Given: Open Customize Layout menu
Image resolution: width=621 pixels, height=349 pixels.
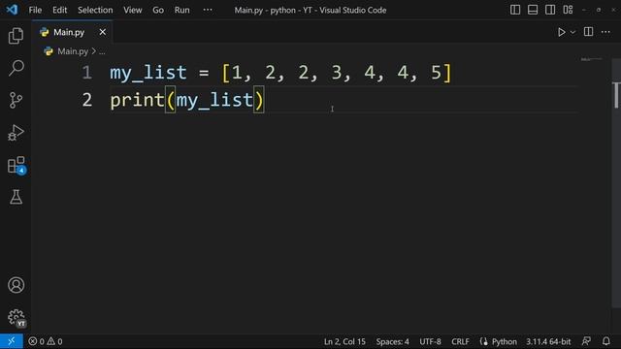Looking at the screenshot, I should [568, 10].
